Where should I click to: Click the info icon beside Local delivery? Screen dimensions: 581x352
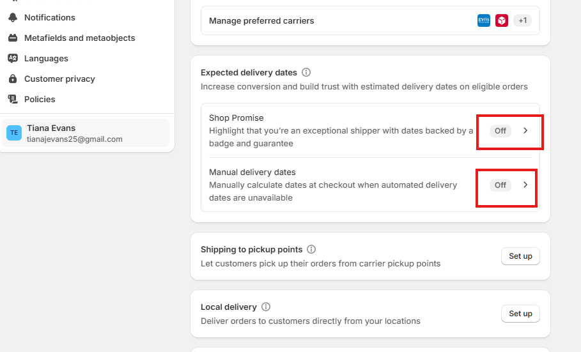tap(266, 307)
